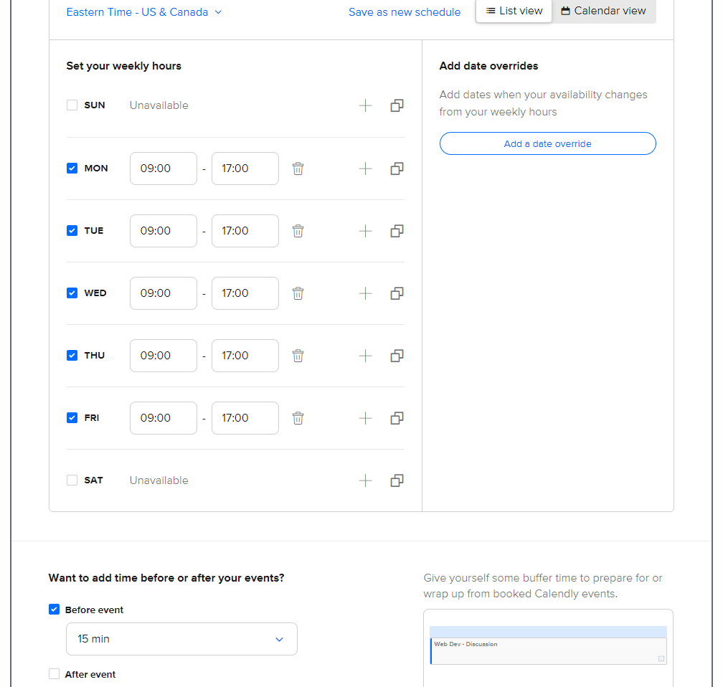Add a new interval for Tuesday
This screenshot has width=723, height=687.
(x=365, y=231)
